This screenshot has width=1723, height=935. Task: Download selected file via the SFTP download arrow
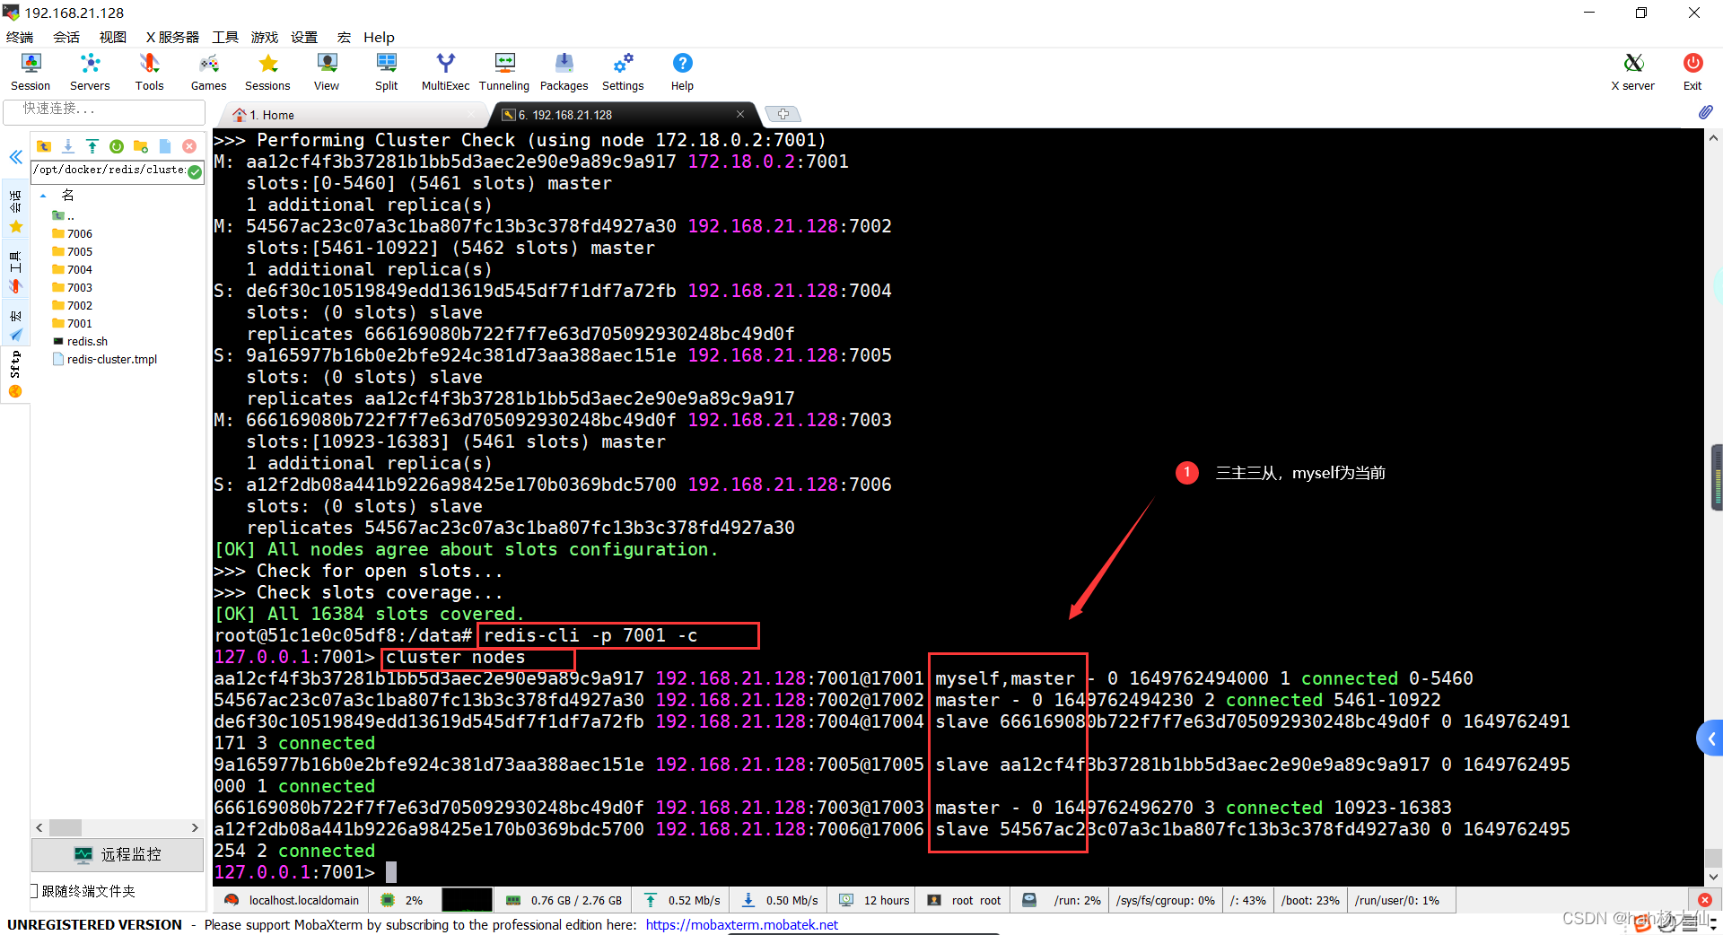coord(68,145)
